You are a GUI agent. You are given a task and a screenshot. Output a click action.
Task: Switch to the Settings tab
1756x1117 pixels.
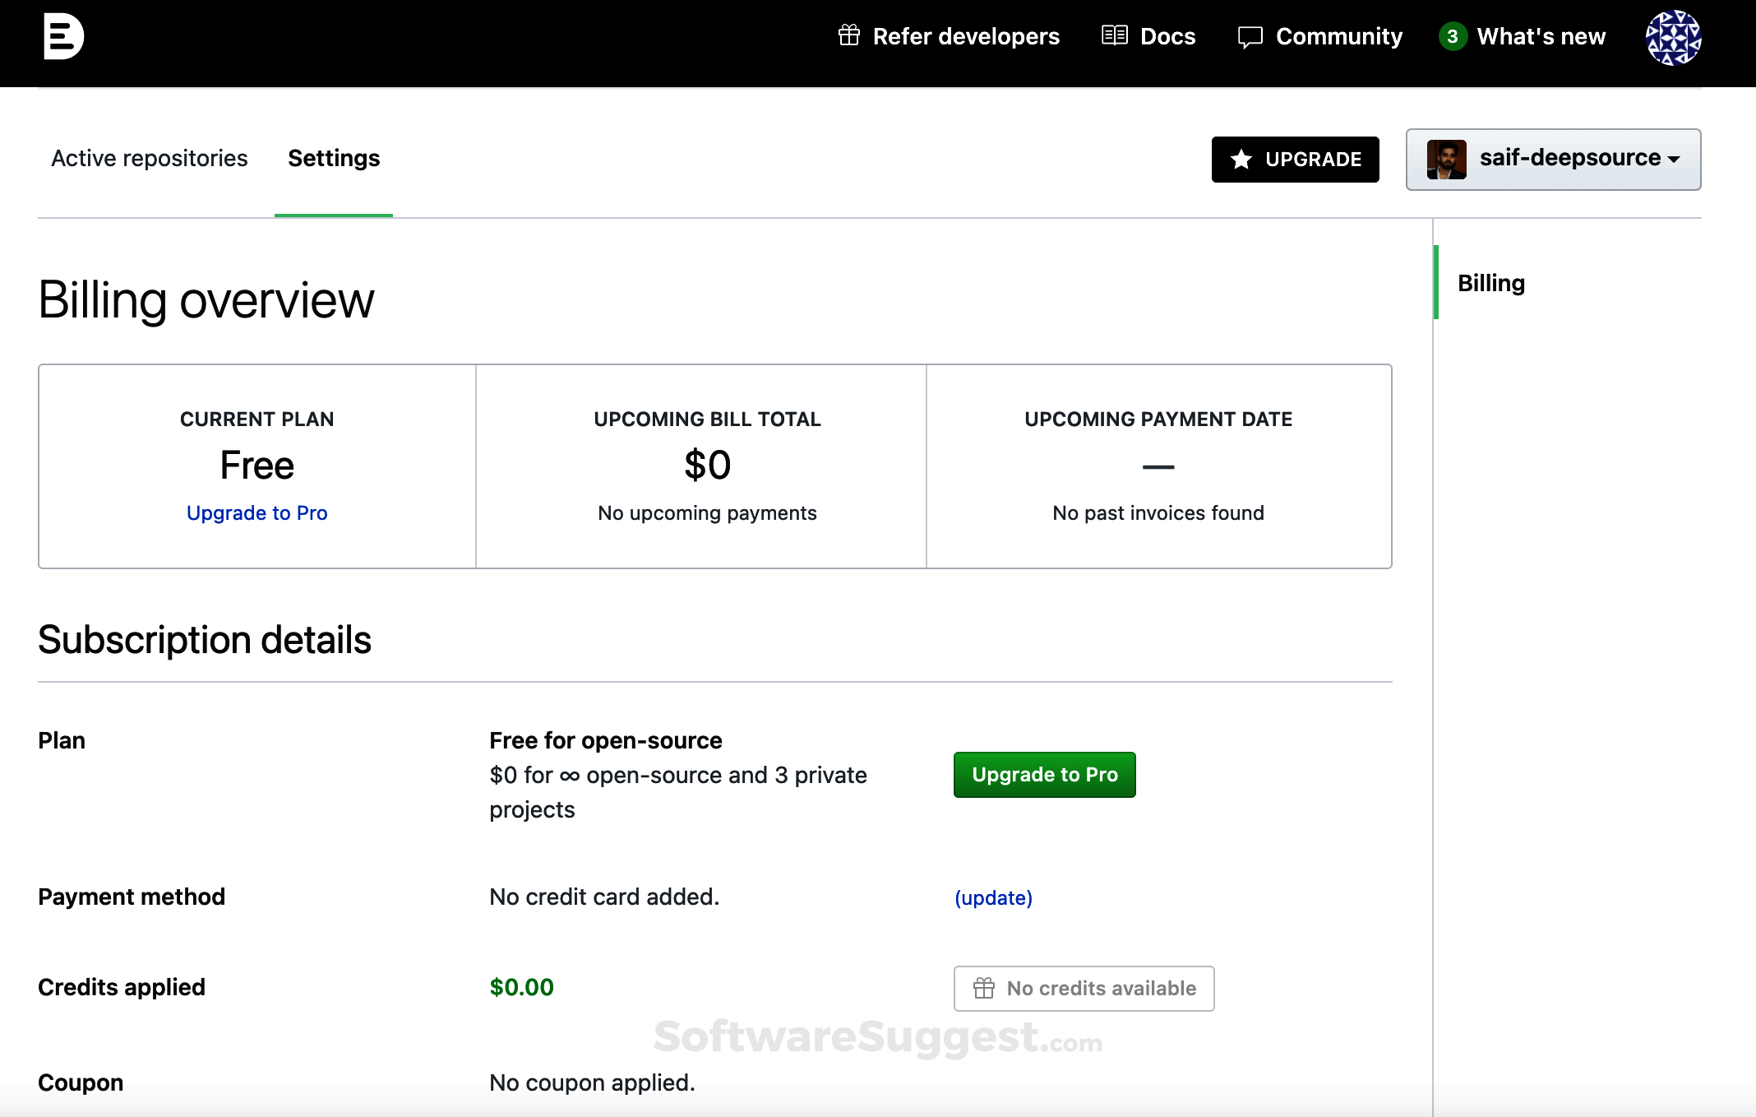click(x=333, y=158)
